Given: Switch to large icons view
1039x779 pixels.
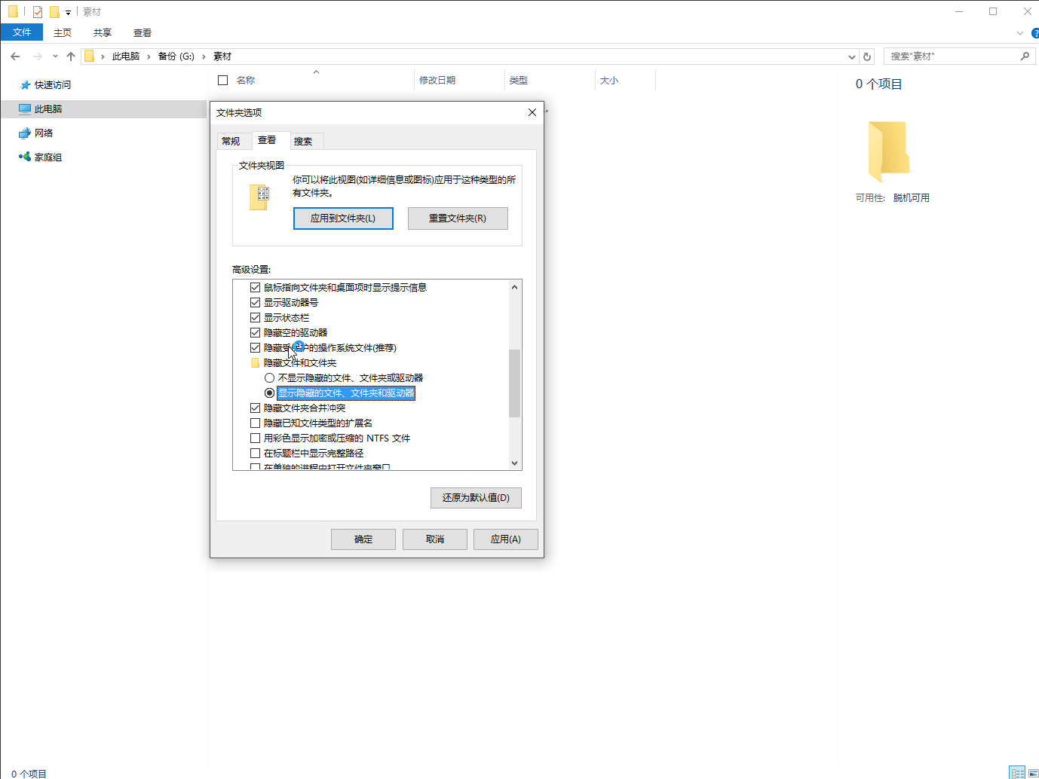Looking at the screenshot, I should click(x=1033, y=773).
